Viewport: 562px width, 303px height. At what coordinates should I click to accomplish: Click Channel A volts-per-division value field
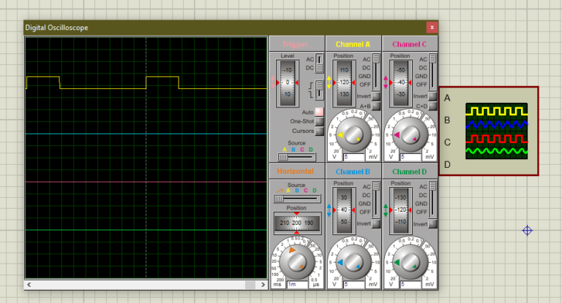pos(353,157)
